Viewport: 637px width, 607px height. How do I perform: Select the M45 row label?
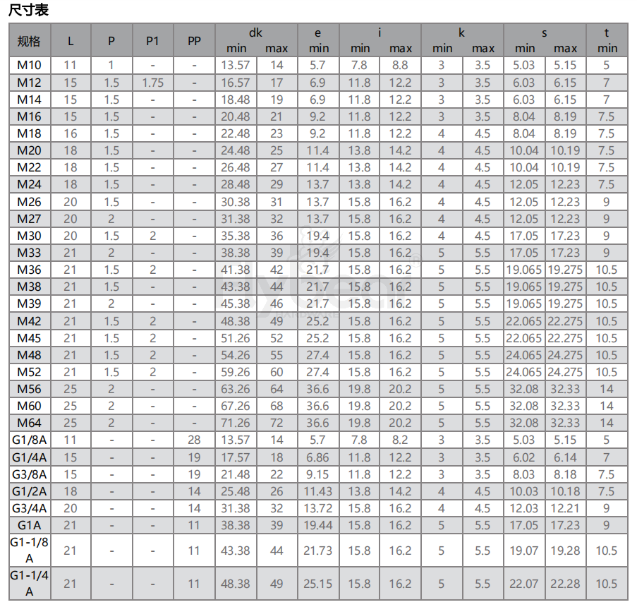tap(29, 338)
